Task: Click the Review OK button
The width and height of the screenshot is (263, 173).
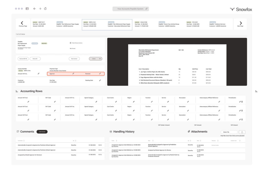Action: 35,59
